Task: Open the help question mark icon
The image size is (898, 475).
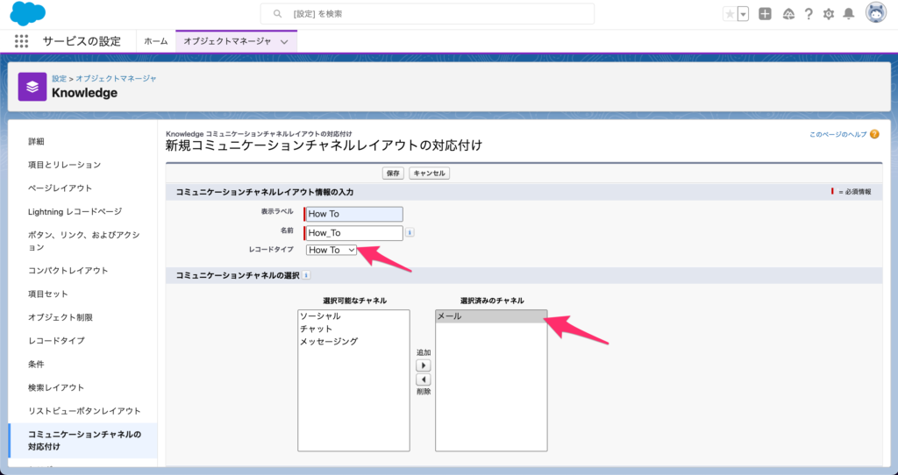Action: (x=809, y=14)
